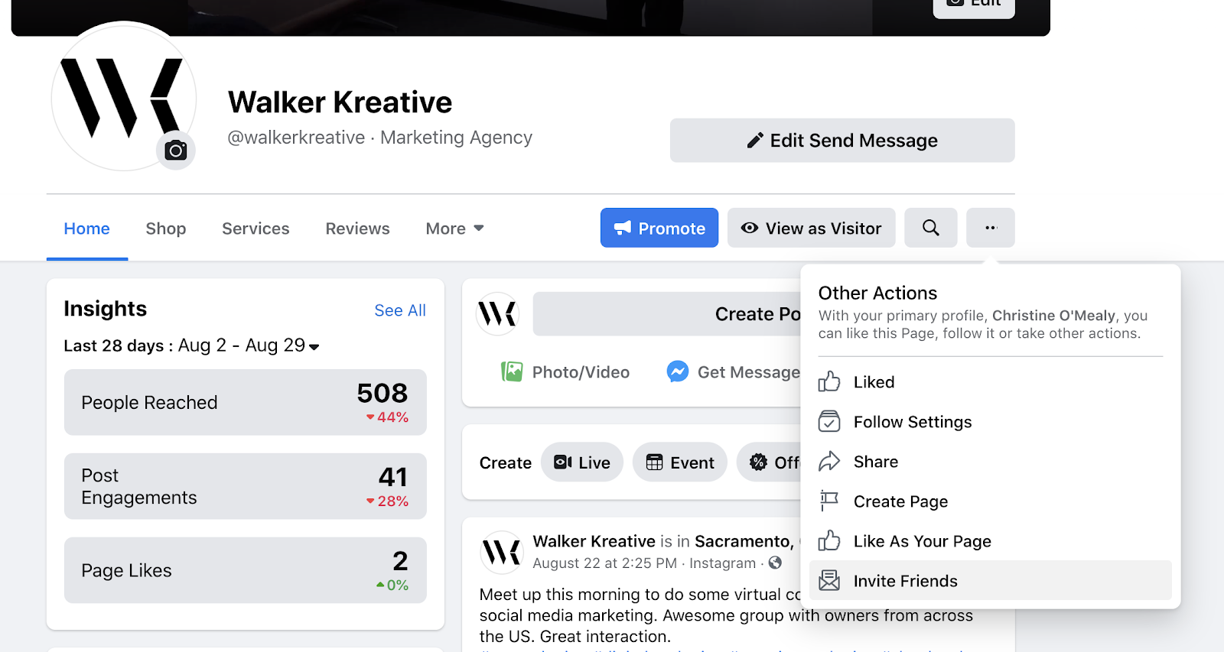Viewport: 1224px width, 652px height.
Task: Open the Walker Kreative profile picture
Action: click(124, 96)
